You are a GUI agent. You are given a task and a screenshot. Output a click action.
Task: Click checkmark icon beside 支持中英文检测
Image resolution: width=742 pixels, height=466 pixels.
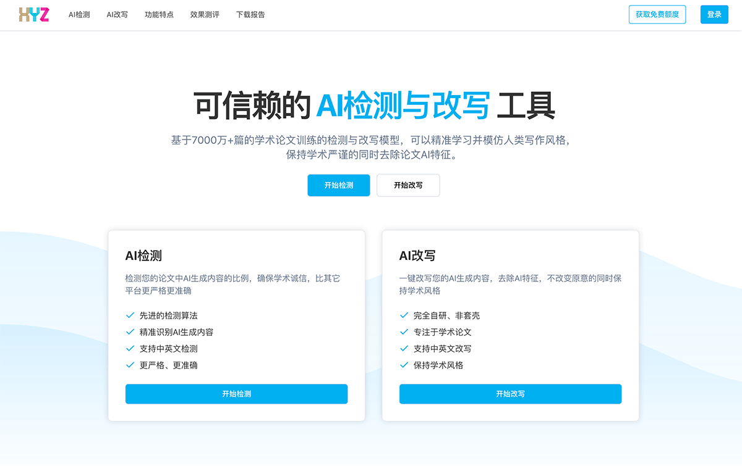[130, 349]
